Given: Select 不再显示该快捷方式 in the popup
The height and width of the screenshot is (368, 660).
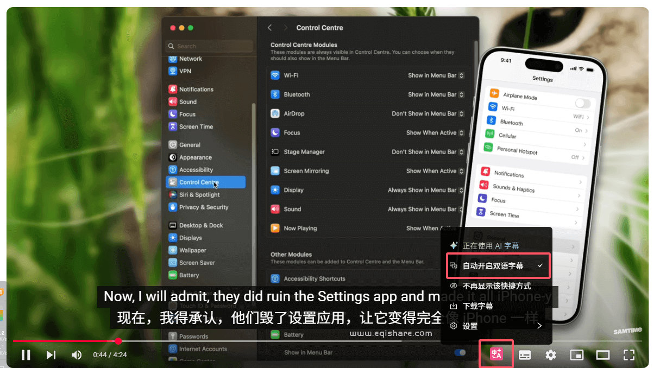Looking at the screenshot, I should click(x=496, y=285).
